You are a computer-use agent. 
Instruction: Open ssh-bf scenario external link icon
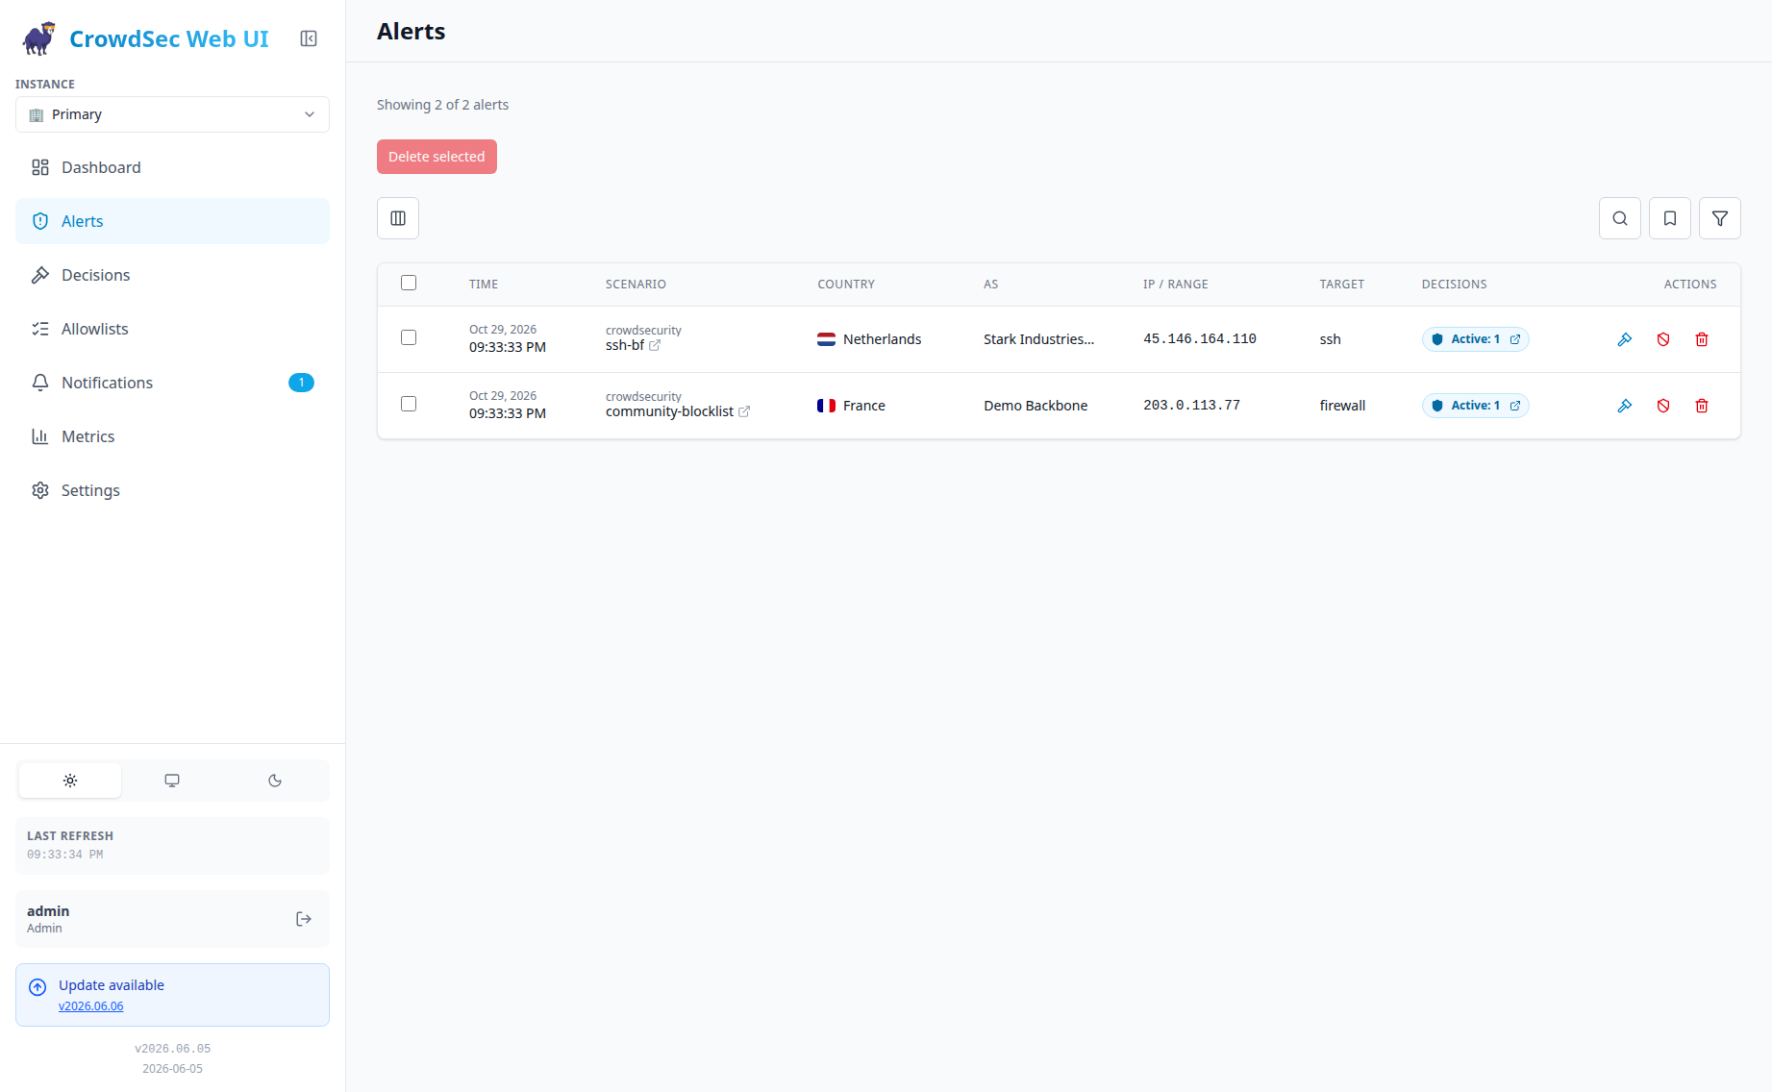655,345
